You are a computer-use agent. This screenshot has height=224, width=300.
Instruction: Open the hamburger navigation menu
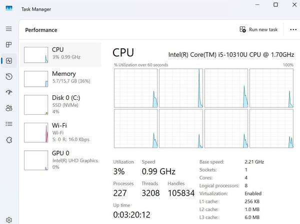[9, 29]
